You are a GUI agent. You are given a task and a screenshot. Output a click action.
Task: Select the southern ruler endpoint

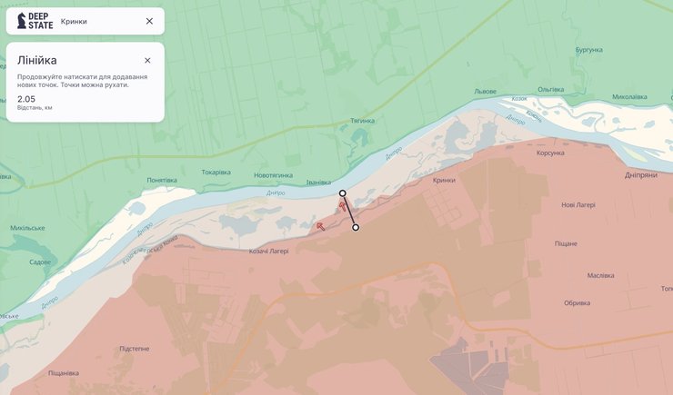tap(356, 227)
